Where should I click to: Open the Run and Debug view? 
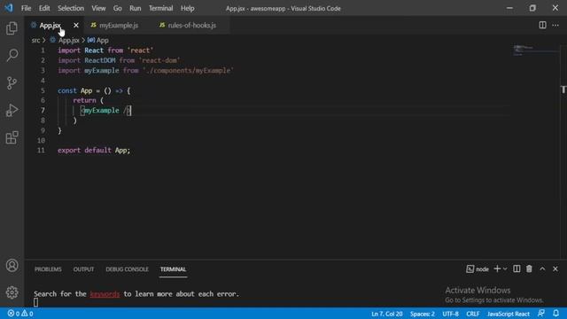[x=12, y=110]
